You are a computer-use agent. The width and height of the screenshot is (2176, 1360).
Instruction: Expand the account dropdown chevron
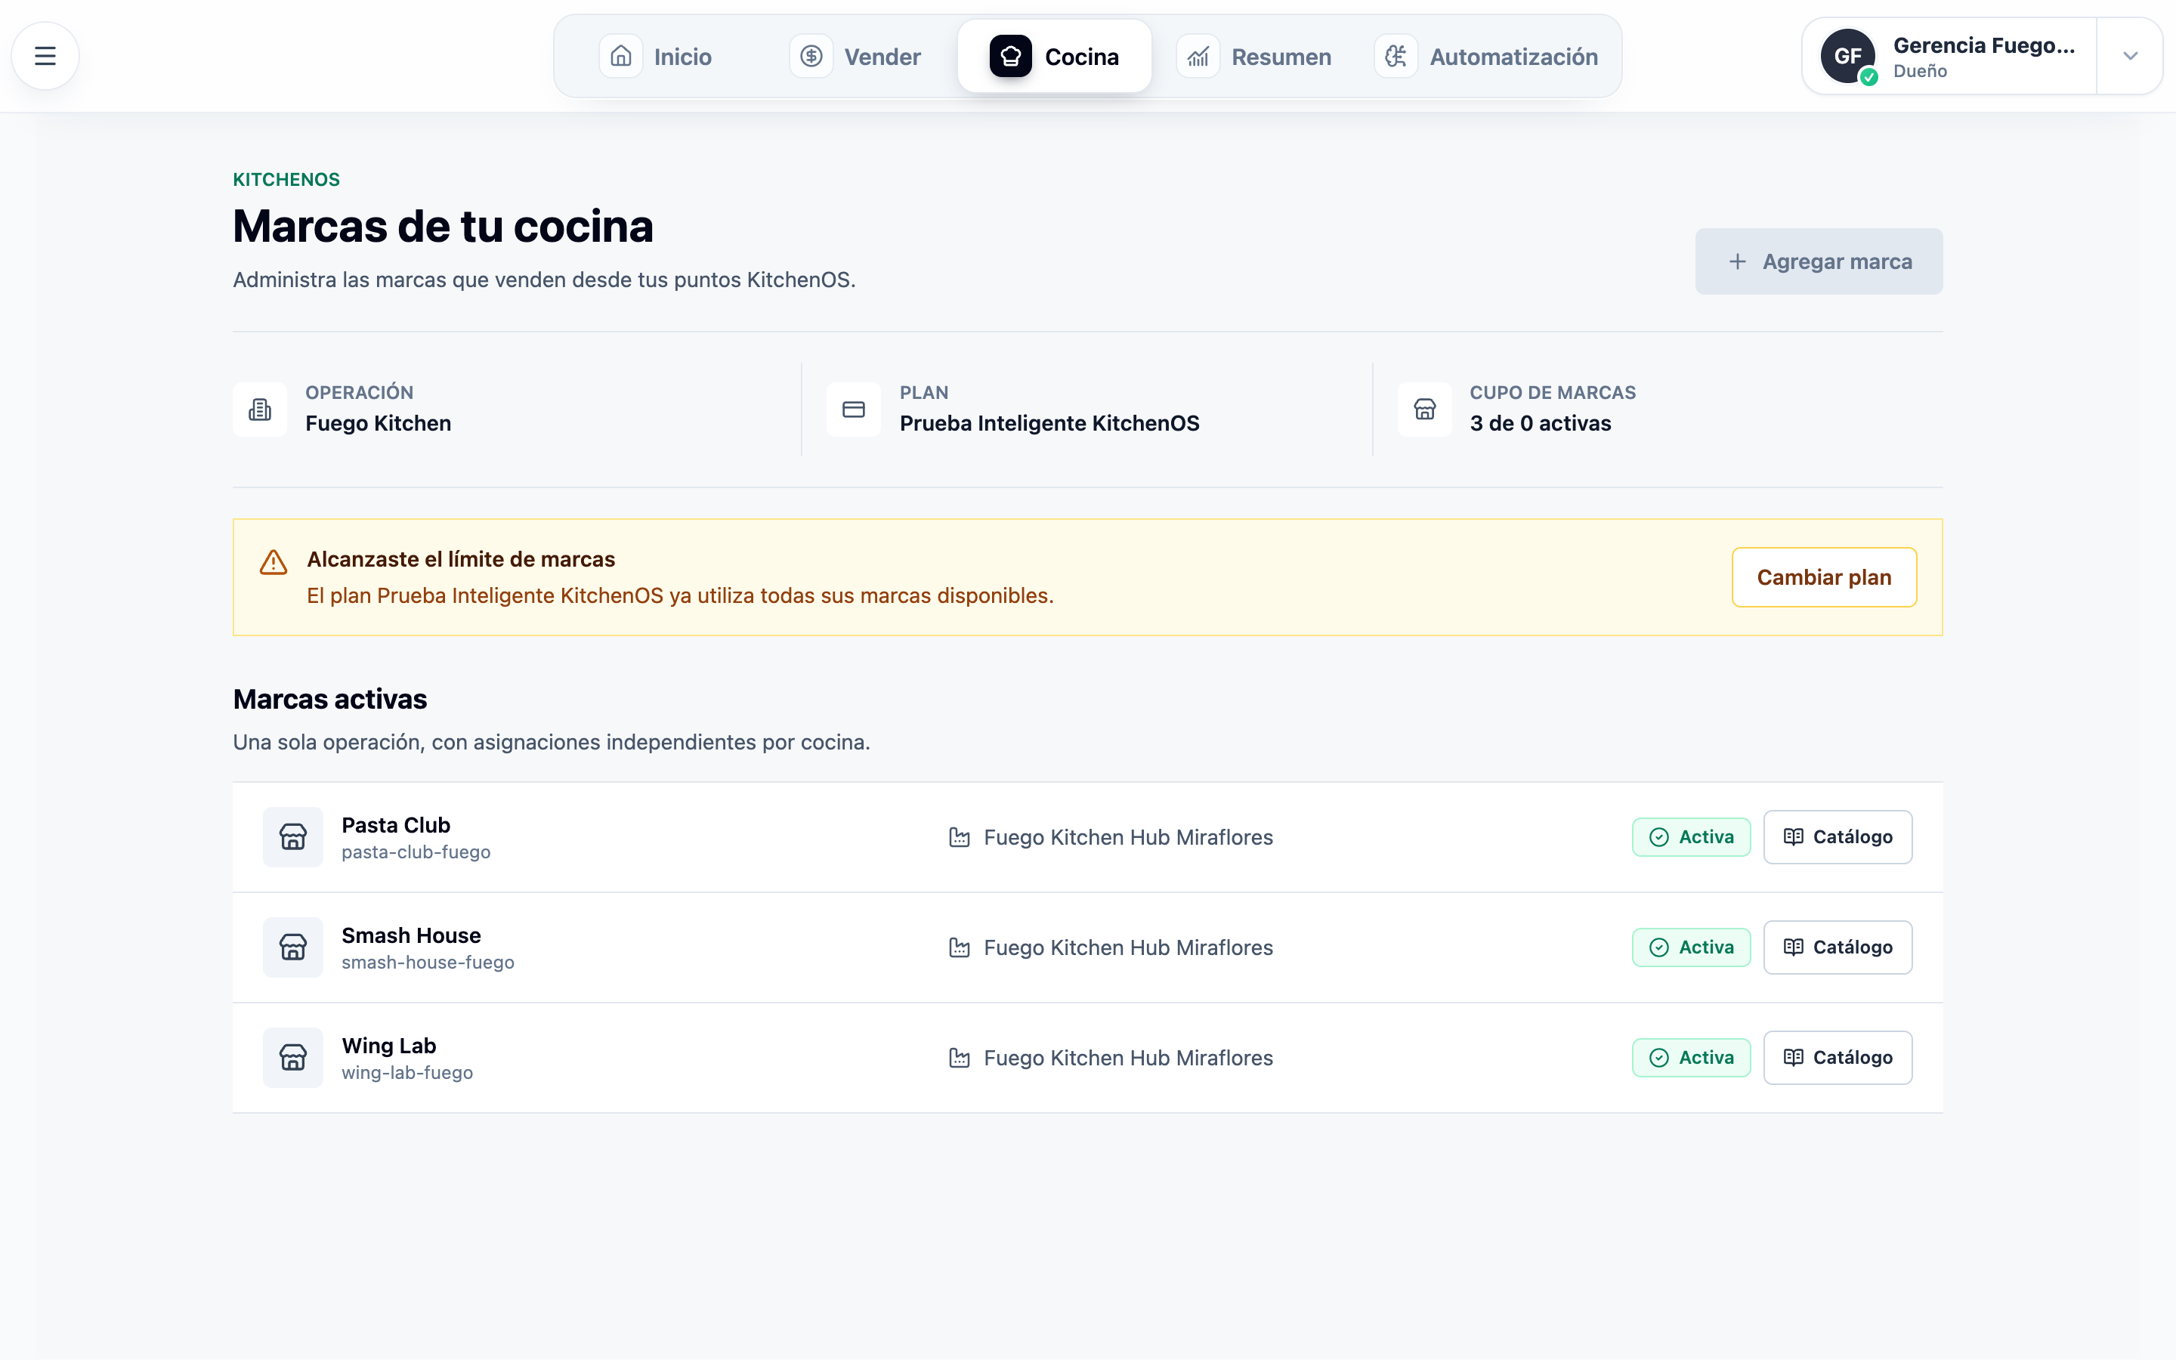click(x=2129, y=56)
